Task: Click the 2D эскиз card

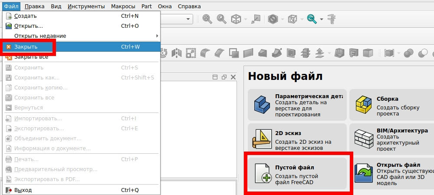Action: coord(297,139)
